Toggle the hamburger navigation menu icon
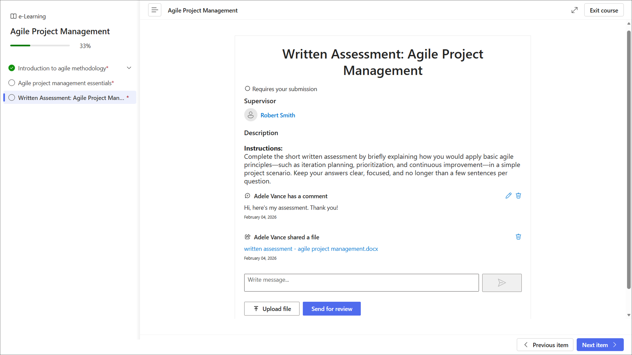 point(154,10)
